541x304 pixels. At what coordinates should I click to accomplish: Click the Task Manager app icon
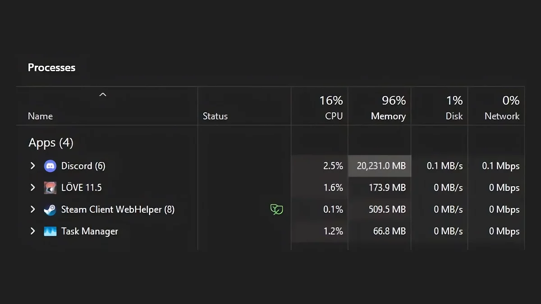coord(50,231)
